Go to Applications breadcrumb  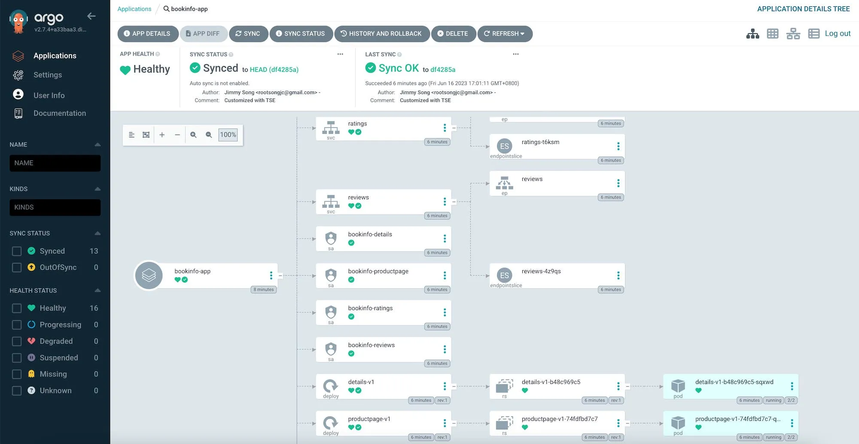(134, 9)
